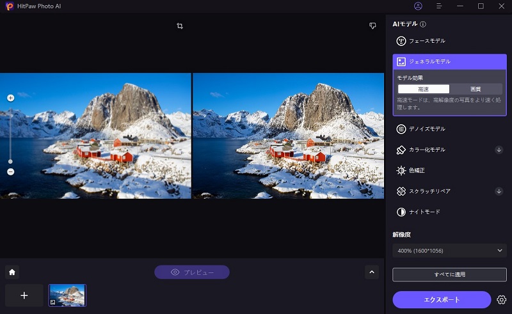The height and width of the screenshot is (314, 512).
Task: Switch model effect to 画質
Action: 476,90
